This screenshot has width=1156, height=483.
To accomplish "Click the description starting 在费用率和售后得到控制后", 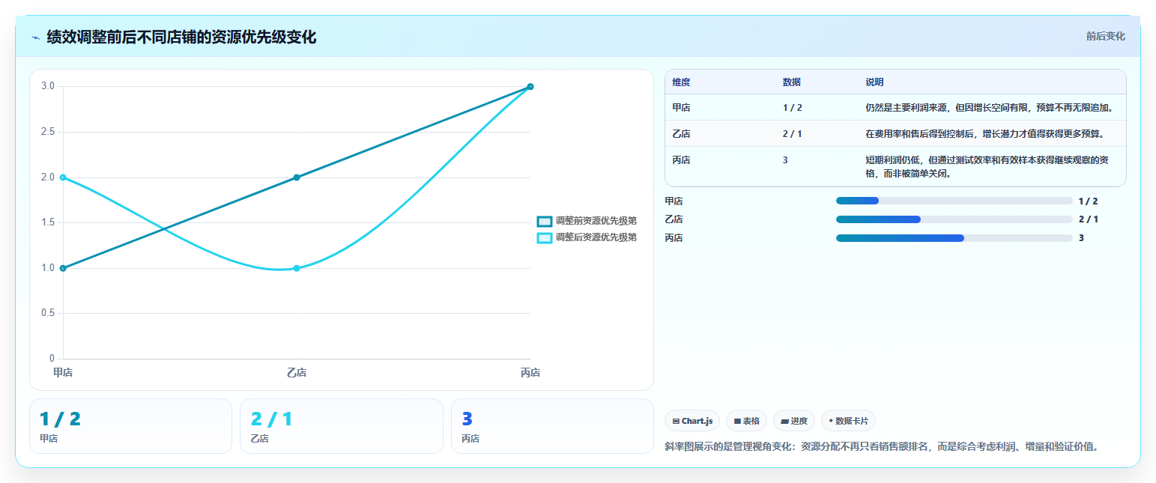I will pyautogui.click(x=984, y=134).
